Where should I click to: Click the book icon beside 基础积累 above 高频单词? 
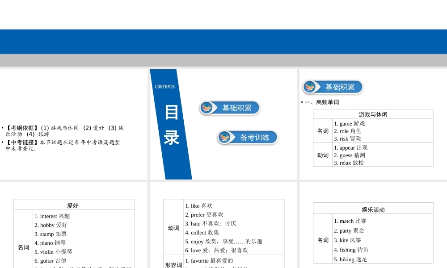(310, 87)
